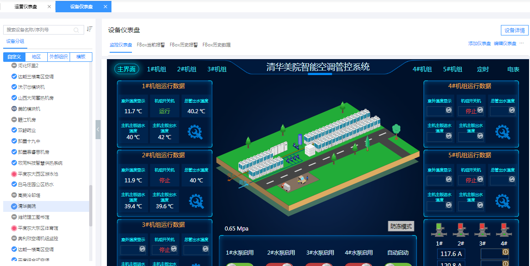Open settings gear for 5#机组运行数据
This screenshot has width=530, height=266.
click(x=503, y=201)
